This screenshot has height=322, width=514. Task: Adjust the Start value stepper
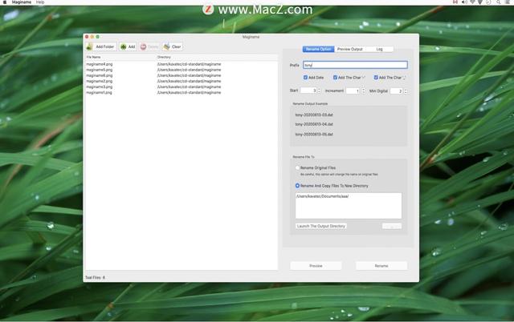tap(320, 91)
